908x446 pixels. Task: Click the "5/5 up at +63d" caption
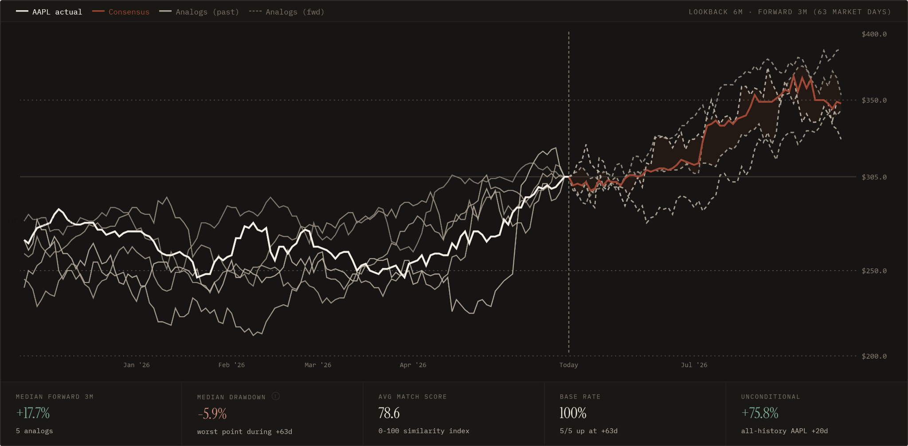pos(589,431)
